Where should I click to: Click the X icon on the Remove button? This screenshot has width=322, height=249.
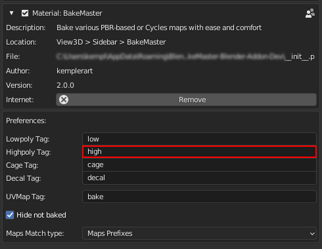point(64,100)
